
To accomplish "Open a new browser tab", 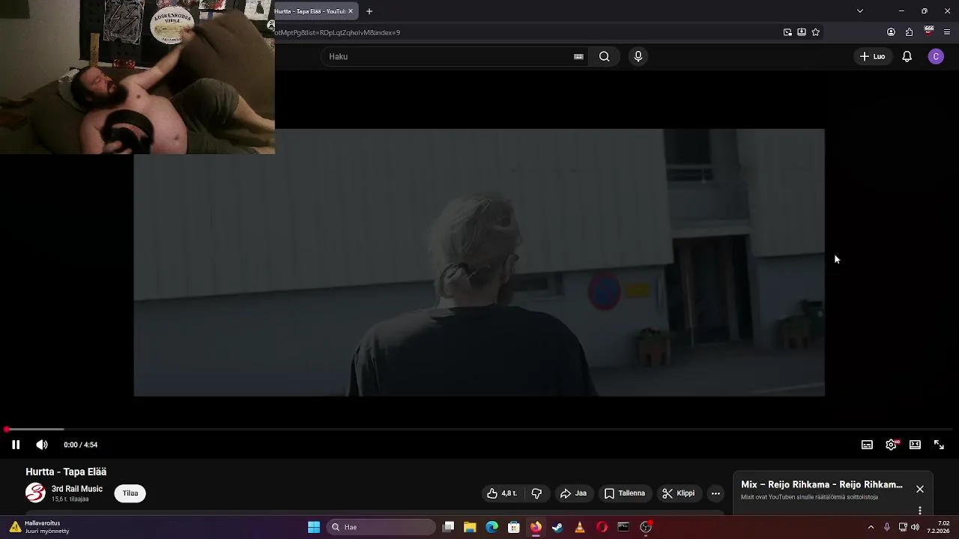I will click(x=369, y=11).
